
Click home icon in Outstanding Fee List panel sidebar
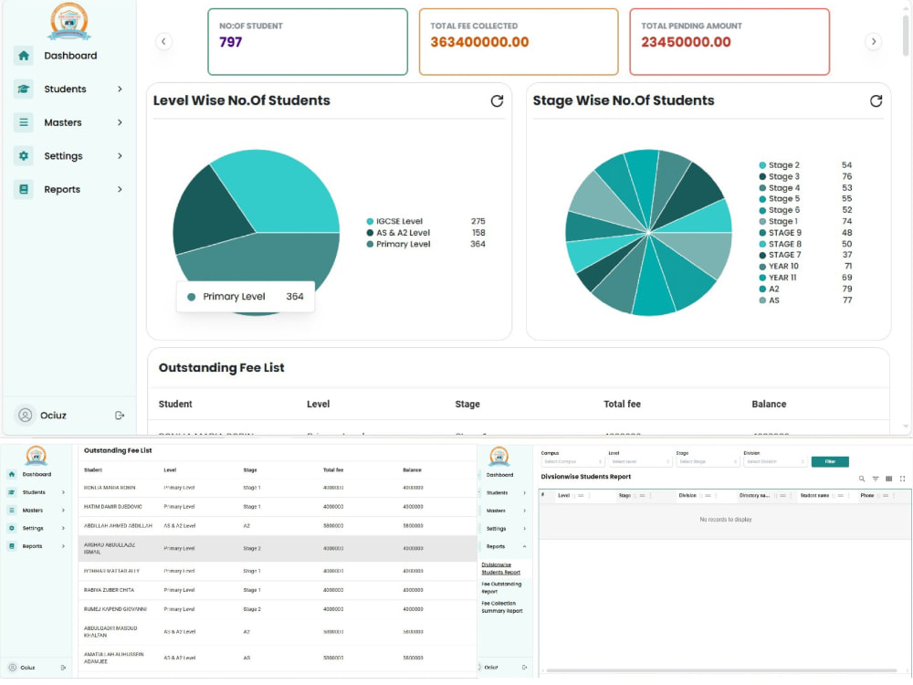(x=12, y=474)
